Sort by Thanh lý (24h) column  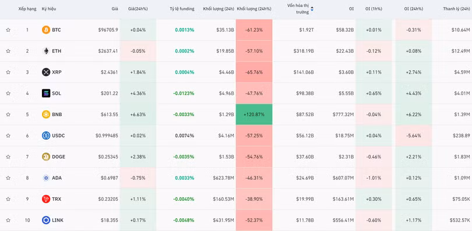tap(456, 9)
